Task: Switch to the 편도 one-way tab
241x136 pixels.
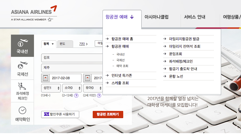Action: (x=65, y=44)
